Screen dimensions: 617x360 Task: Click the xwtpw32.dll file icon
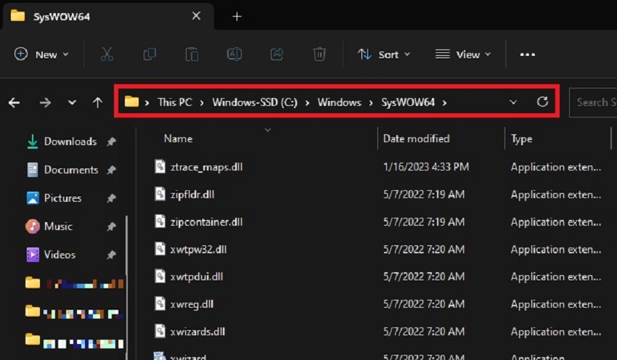click(x=160, y=249)
